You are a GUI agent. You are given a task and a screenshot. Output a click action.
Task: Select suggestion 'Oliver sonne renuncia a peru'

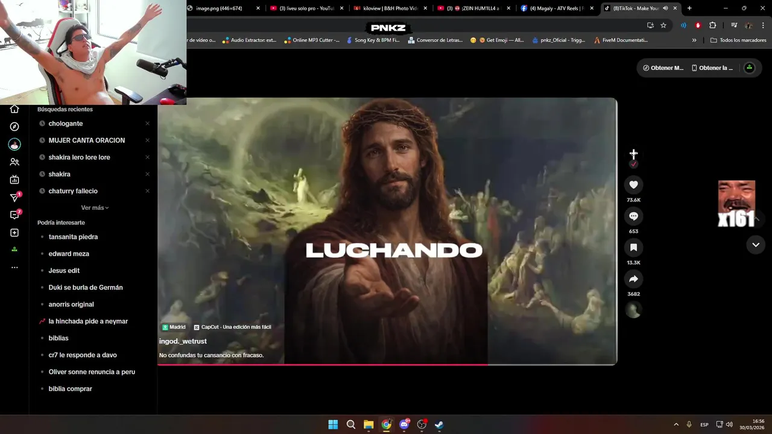click(92, 372)
